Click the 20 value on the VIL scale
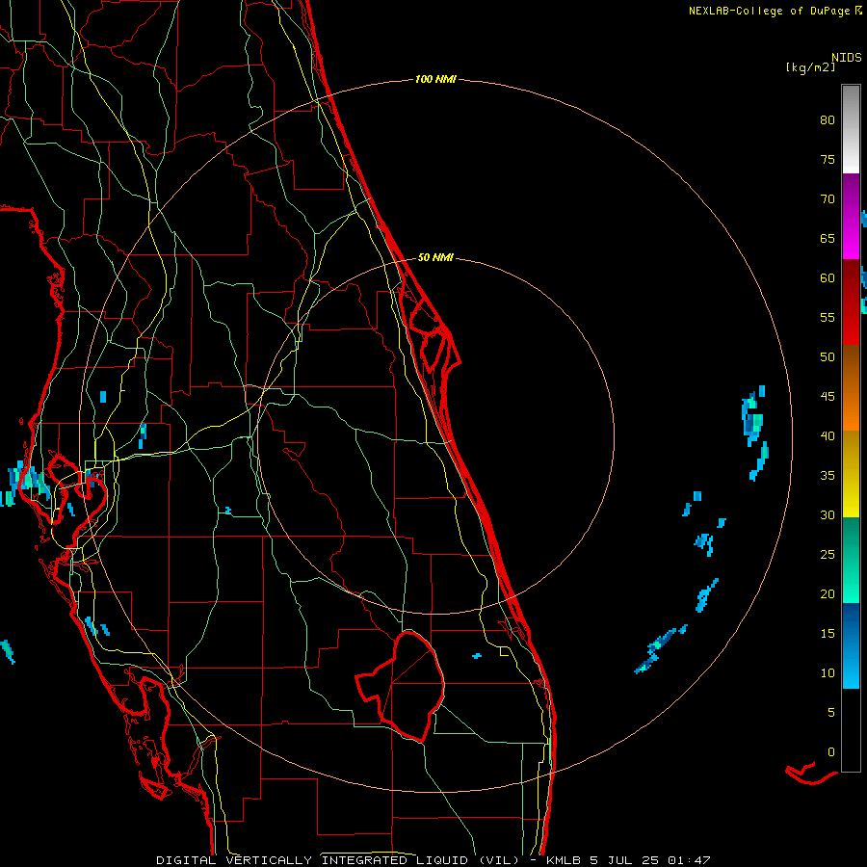 pyautogui.click(x=828, y=593)
